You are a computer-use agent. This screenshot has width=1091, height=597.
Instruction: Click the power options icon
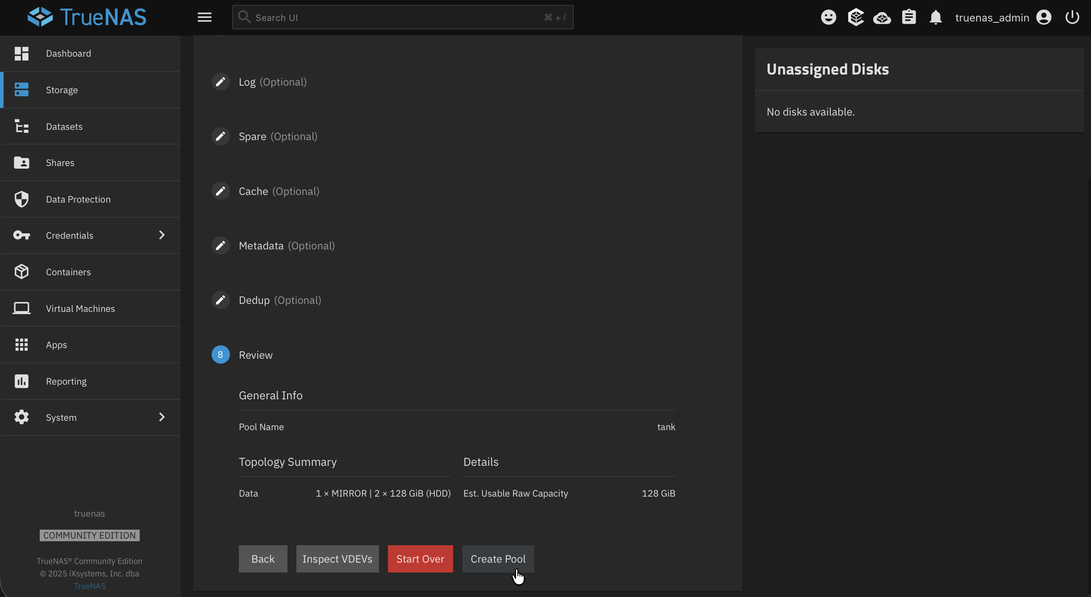point(1072,17)
